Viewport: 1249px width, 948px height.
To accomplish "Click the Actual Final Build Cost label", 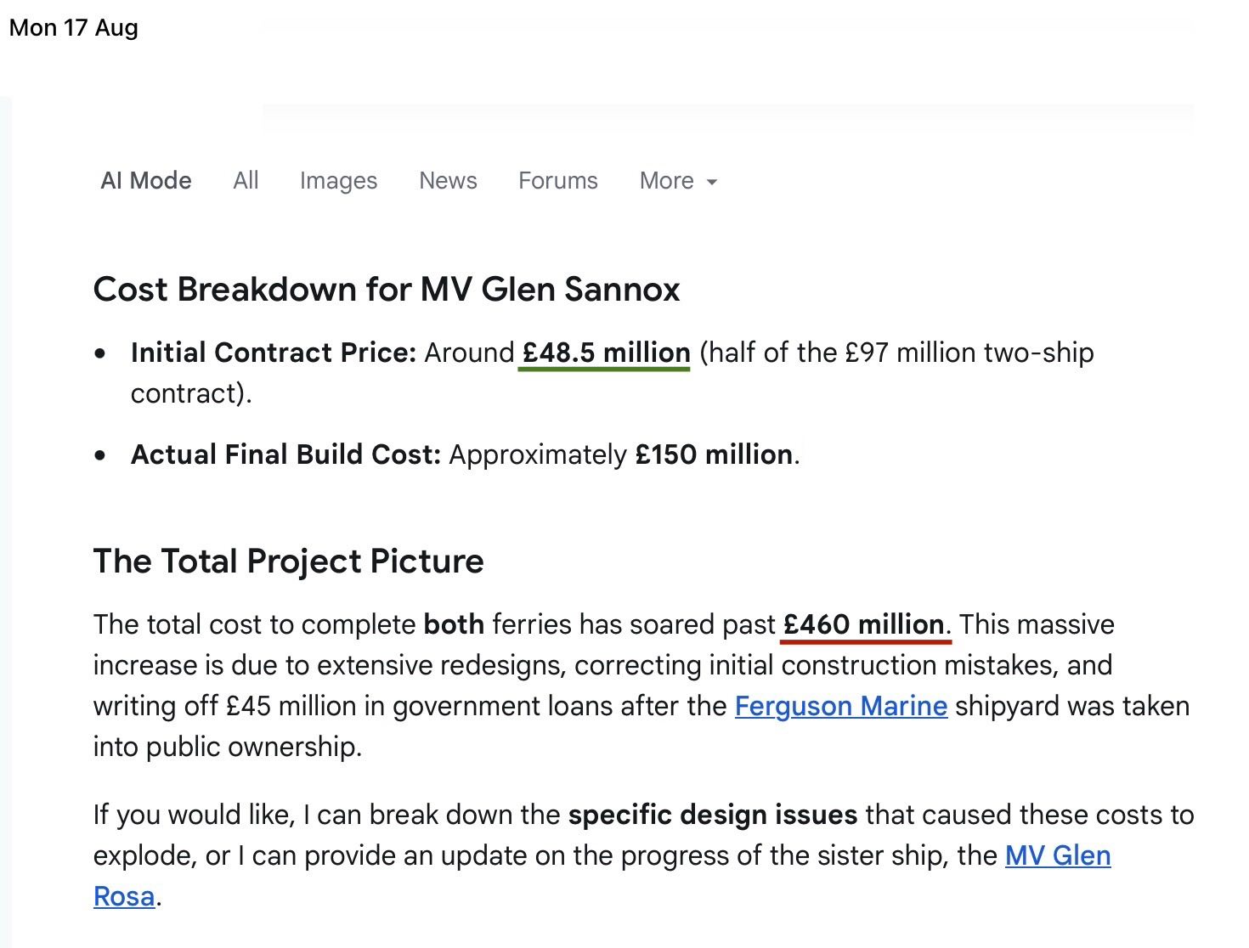I will 286,454.
